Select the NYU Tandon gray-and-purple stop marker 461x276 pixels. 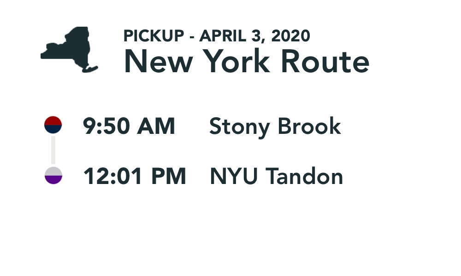pyautogui.click(x=53, y=176)
